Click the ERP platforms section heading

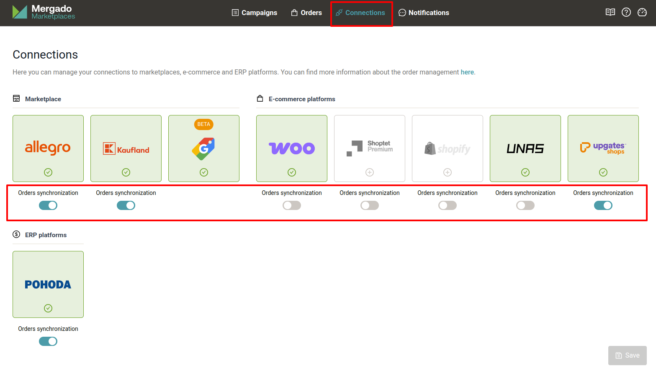[x=46, y=235]
